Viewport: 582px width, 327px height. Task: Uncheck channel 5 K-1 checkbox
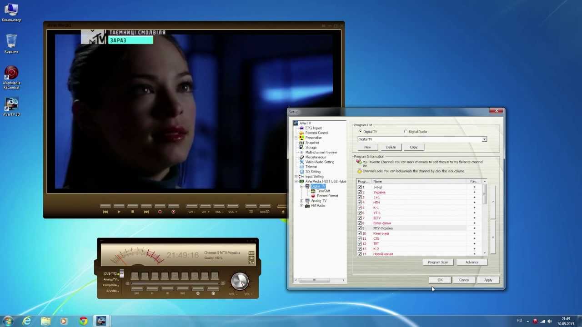tap(360, 208)
